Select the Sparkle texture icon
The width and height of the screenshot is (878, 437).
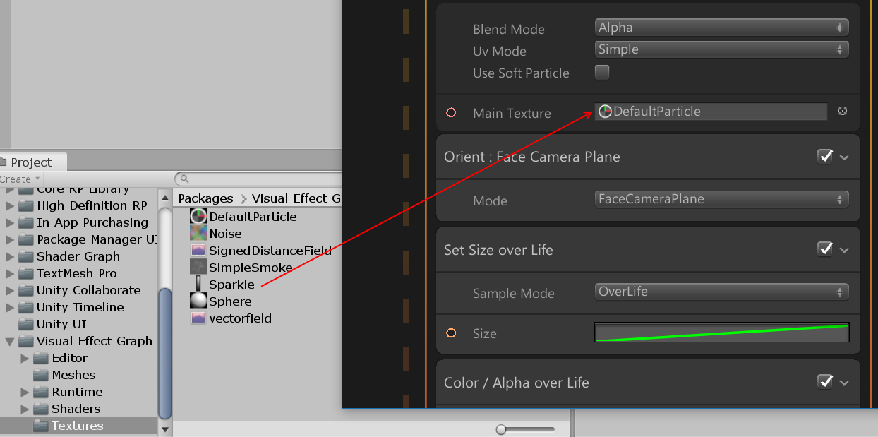[198, 285]
